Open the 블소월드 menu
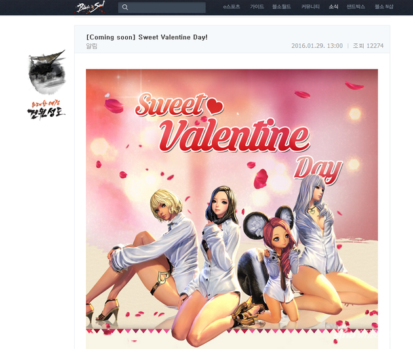413x349 pixels. pyautogui.click(x=282, y=7)
